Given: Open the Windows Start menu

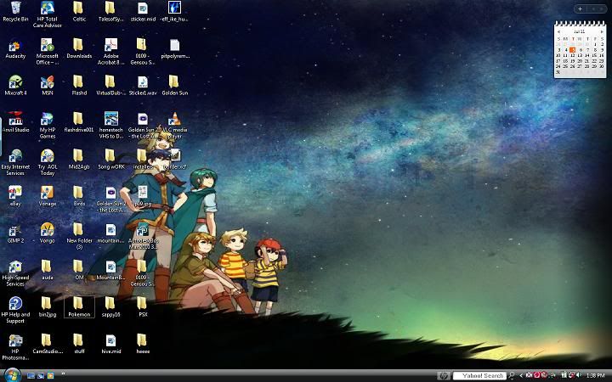Looking at the screenshot, I should pos(13,375).
